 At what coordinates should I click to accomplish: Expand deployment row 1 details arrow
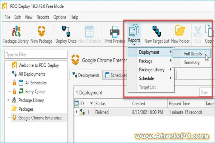[77, 112]
